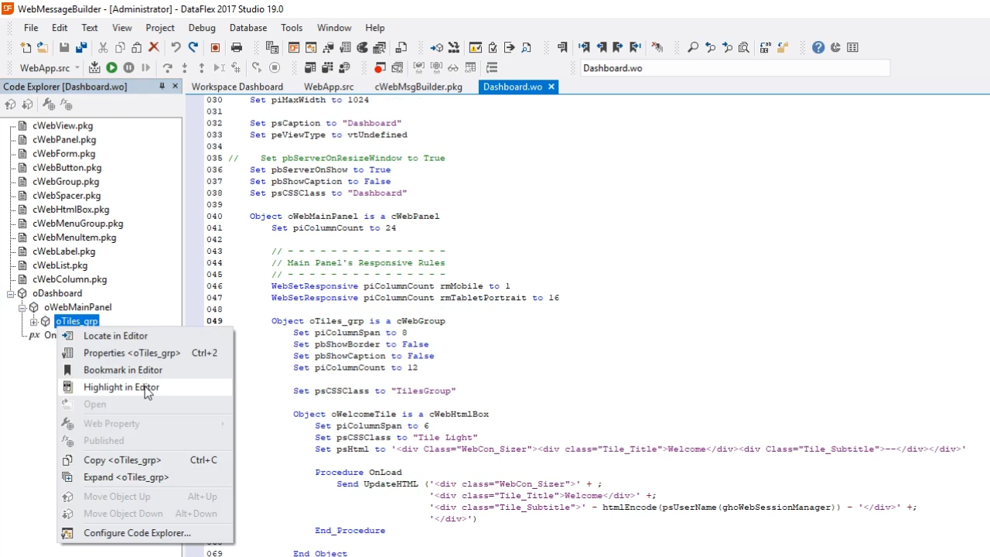This screenshot has height=557, width=990.
Task: Open the Database menu
Action: 247,28
